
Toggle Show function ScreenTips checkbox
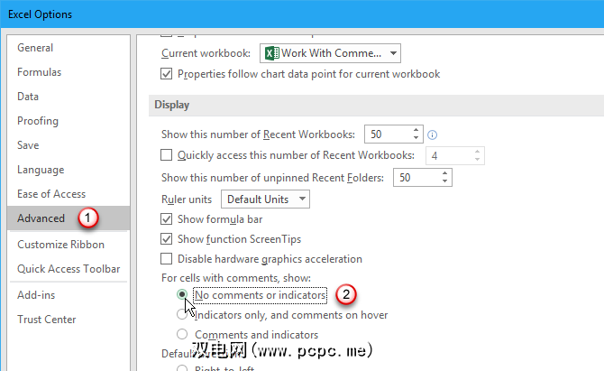click(167, 239)
